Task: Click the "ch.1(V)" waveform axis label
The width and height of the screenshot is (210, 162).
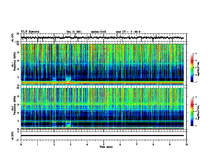Action: (13, 38)
